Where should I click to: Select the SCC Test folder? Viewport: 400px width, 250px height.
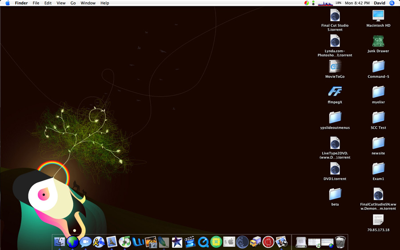pos(378,118)
